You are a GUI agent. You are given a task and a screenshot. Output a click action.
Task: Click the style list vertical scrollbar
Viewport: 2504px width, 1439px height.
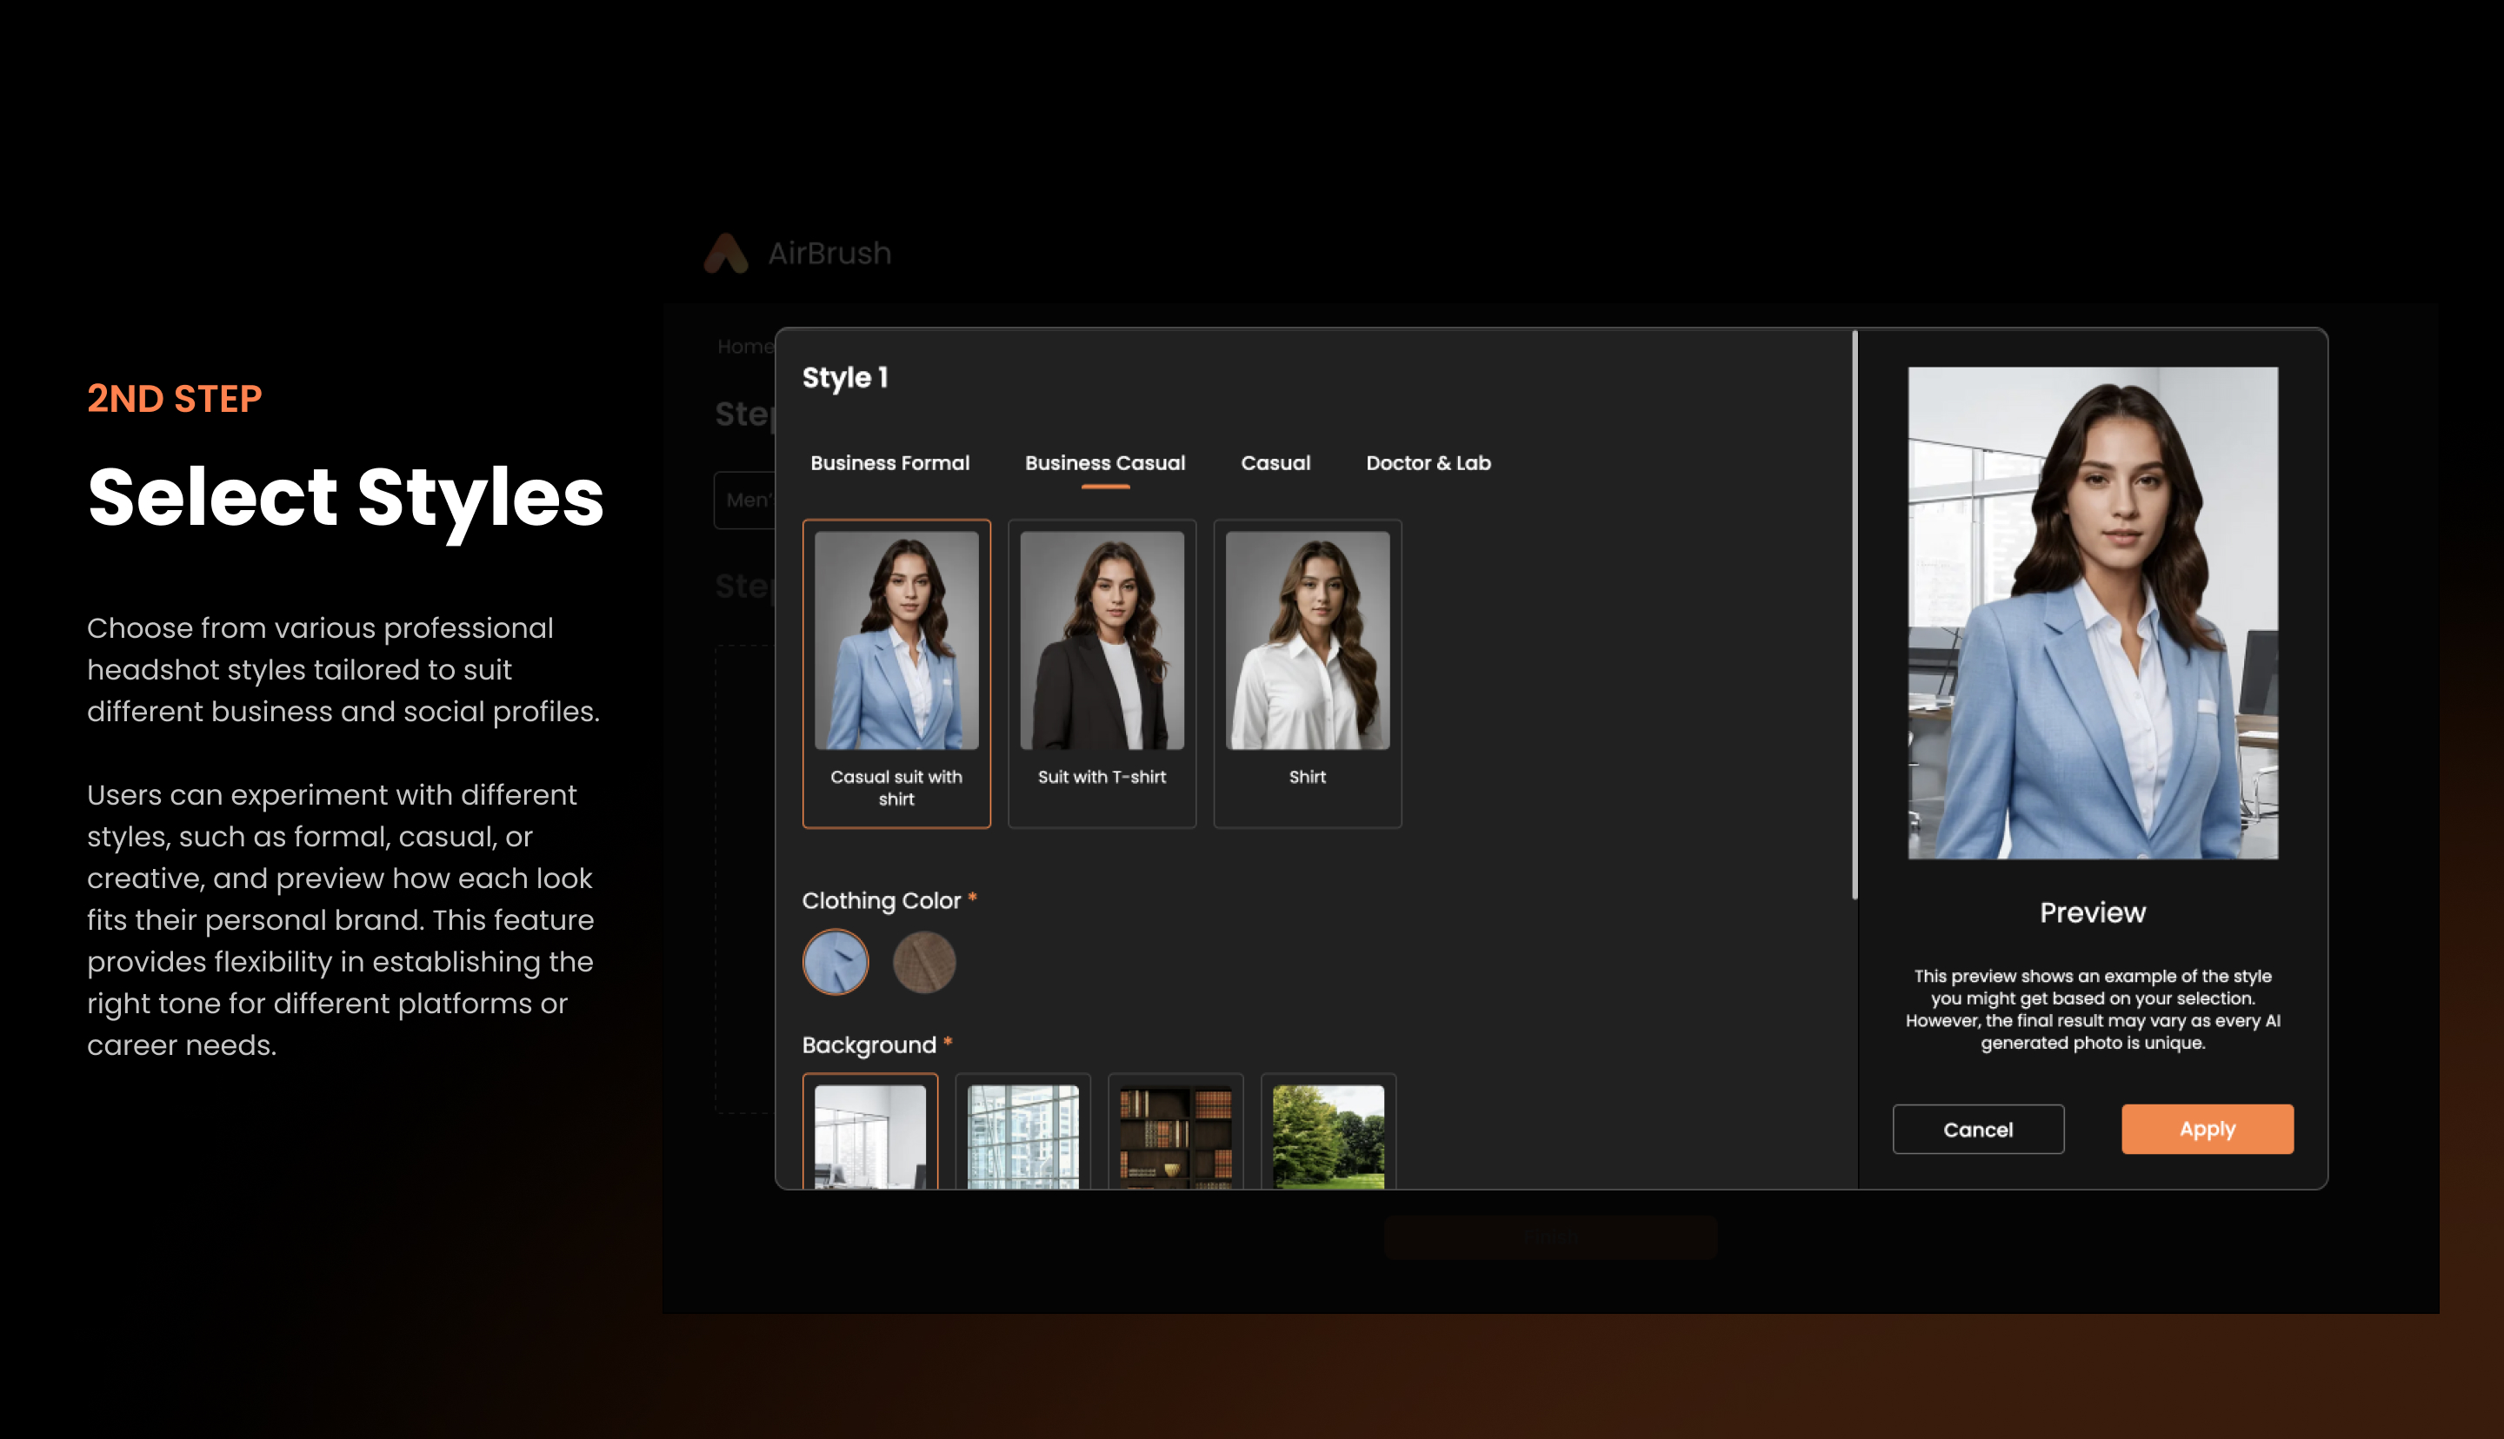(1855, 614)
